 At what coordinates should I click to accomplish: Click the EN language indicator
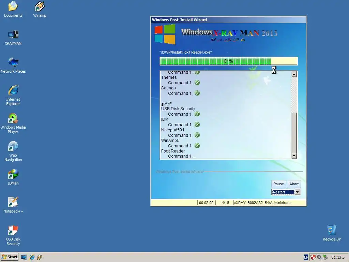point(306,257)
